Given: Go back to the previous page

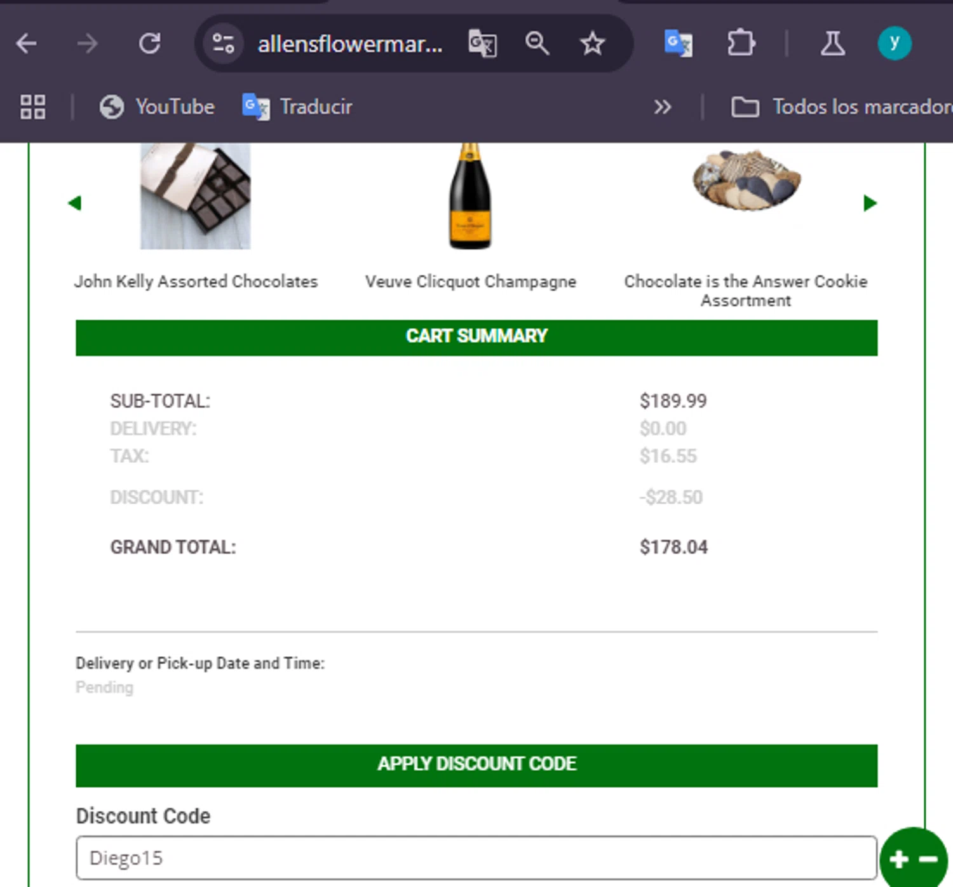Looking at the screenshot, I should [27, 44].
